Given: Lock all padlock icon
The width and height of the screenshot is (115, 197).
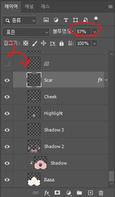Looking at the screenshot, I should (62, 44).
